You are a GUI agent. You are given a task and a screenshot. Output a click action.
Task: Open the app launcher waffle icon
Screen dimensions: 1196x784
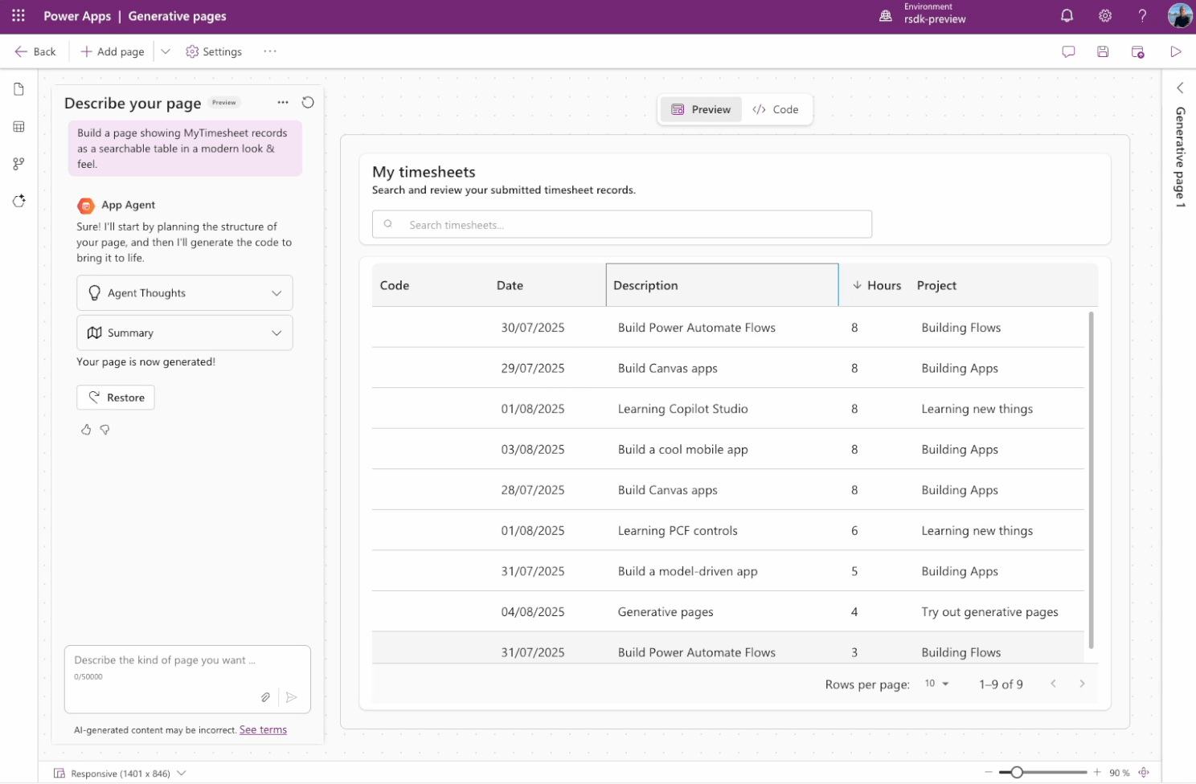click(x=18, y=16)
